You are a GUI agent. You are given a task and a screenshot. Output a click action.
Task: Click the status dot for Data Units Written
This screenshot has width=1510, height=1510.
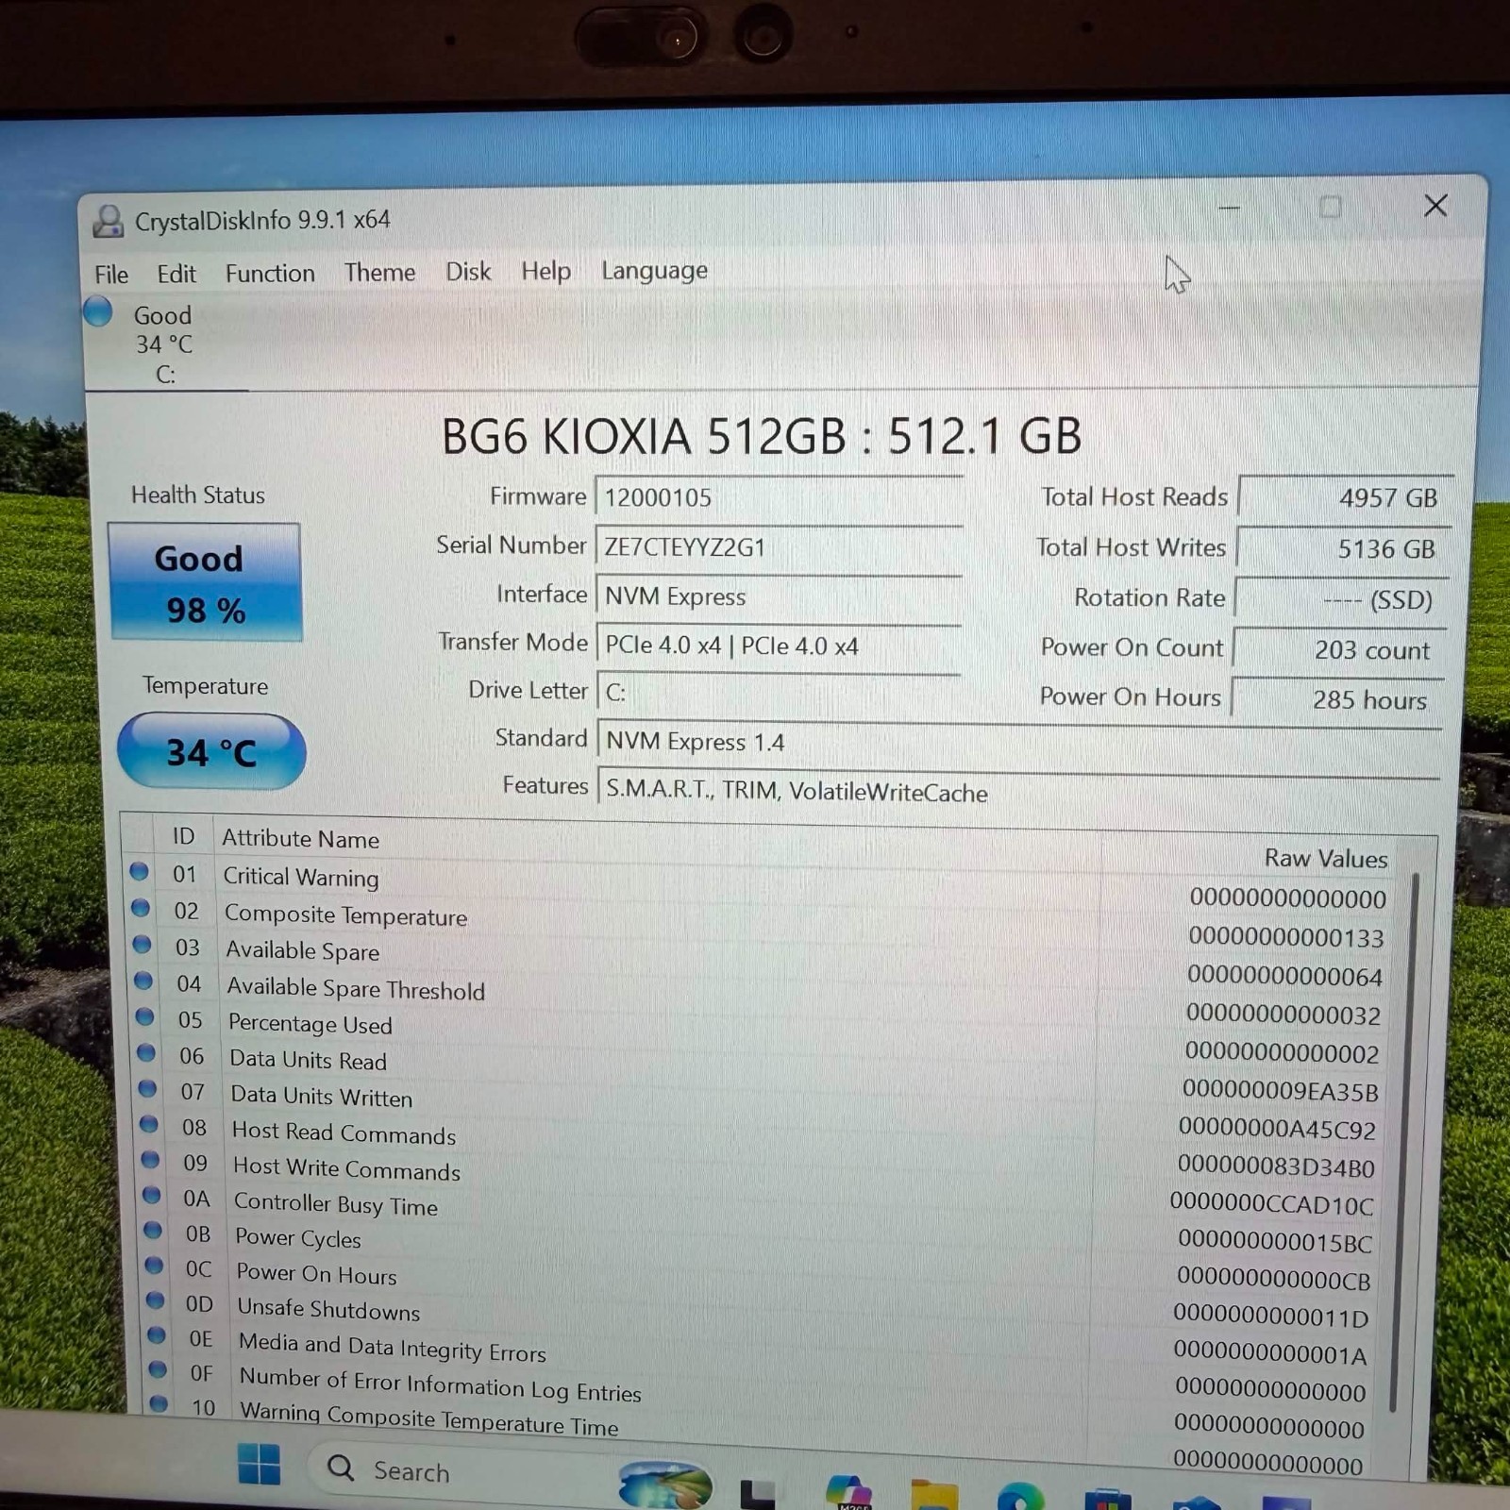click(147, 1088)
